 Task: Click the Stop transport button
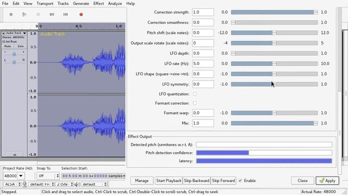click(x=38, y=15)
